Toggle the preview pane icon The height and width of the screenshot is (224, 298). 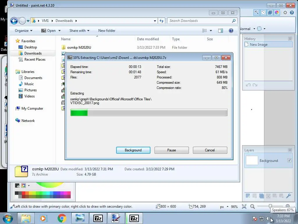coord(221,31)
